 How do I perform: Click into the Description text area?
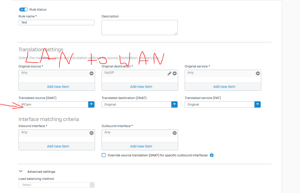[x=139, y=28]
